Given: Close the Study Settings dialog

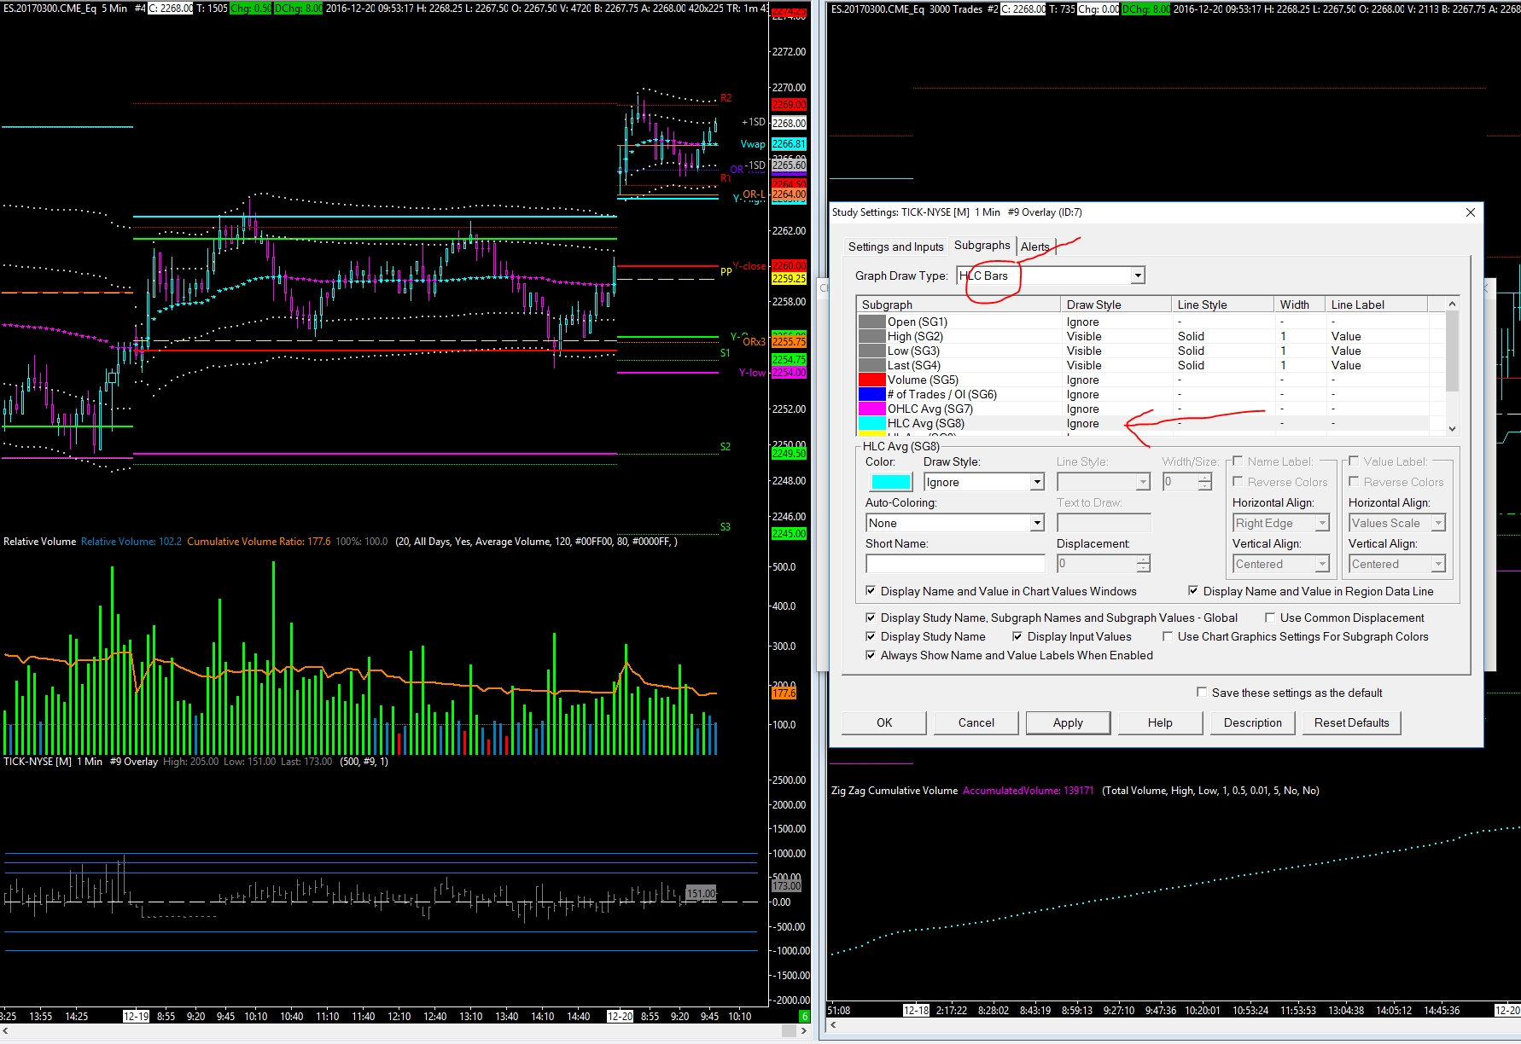Looking at the screenshot, I should (1470, 212).
